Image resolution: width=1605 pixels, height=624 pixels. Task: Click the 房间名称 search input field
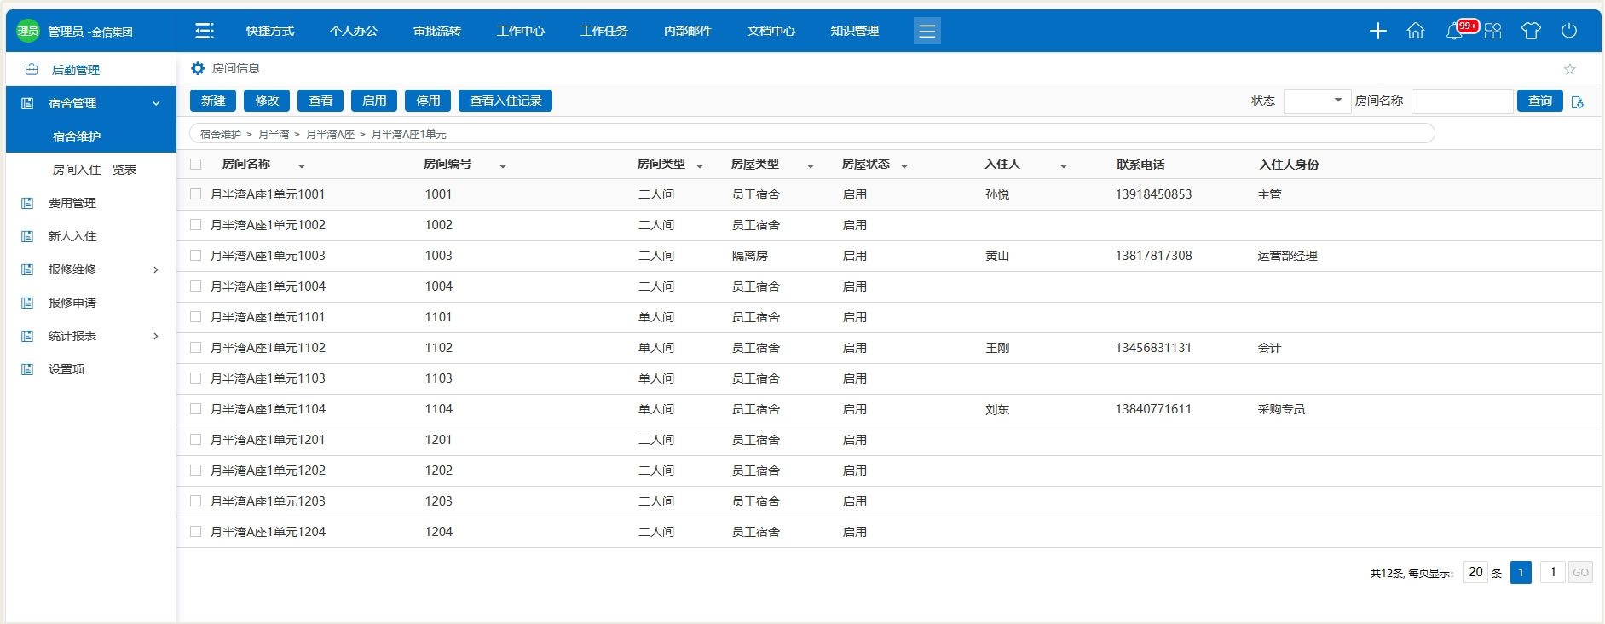(1462, 101)
